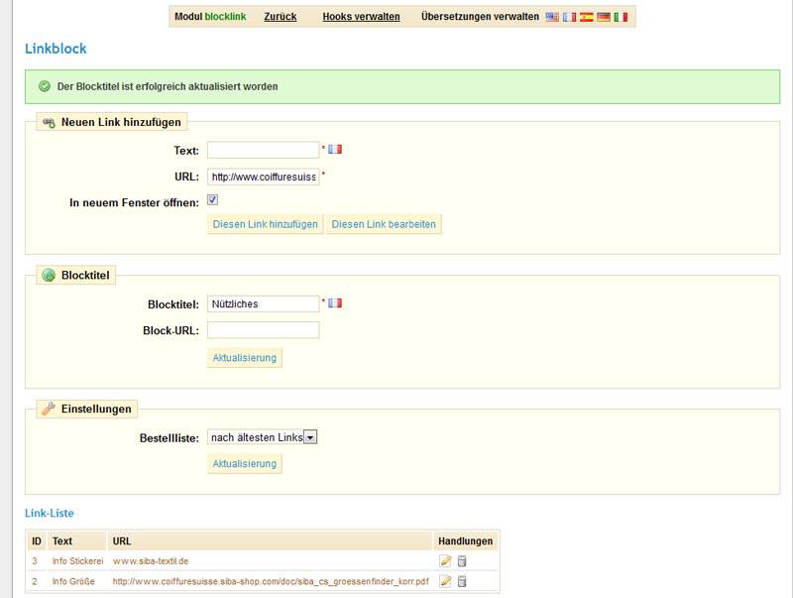The height and width of the screenshot is (598, 793).
Task: Delete the Info Größe link with trash icon
Action: click(x=462, y=581)
